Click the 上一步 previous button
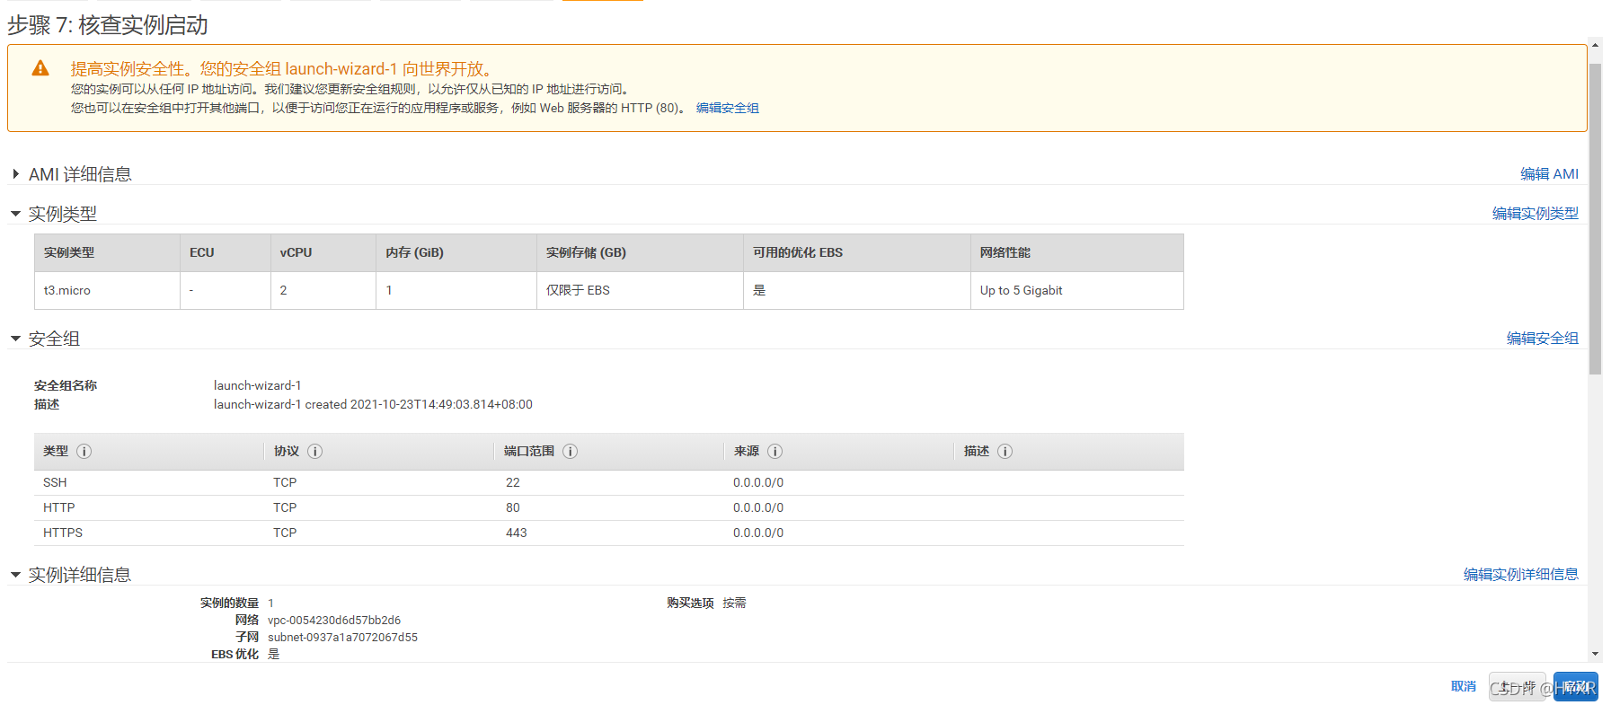 pyautogui.click(x=1517, y=687)
